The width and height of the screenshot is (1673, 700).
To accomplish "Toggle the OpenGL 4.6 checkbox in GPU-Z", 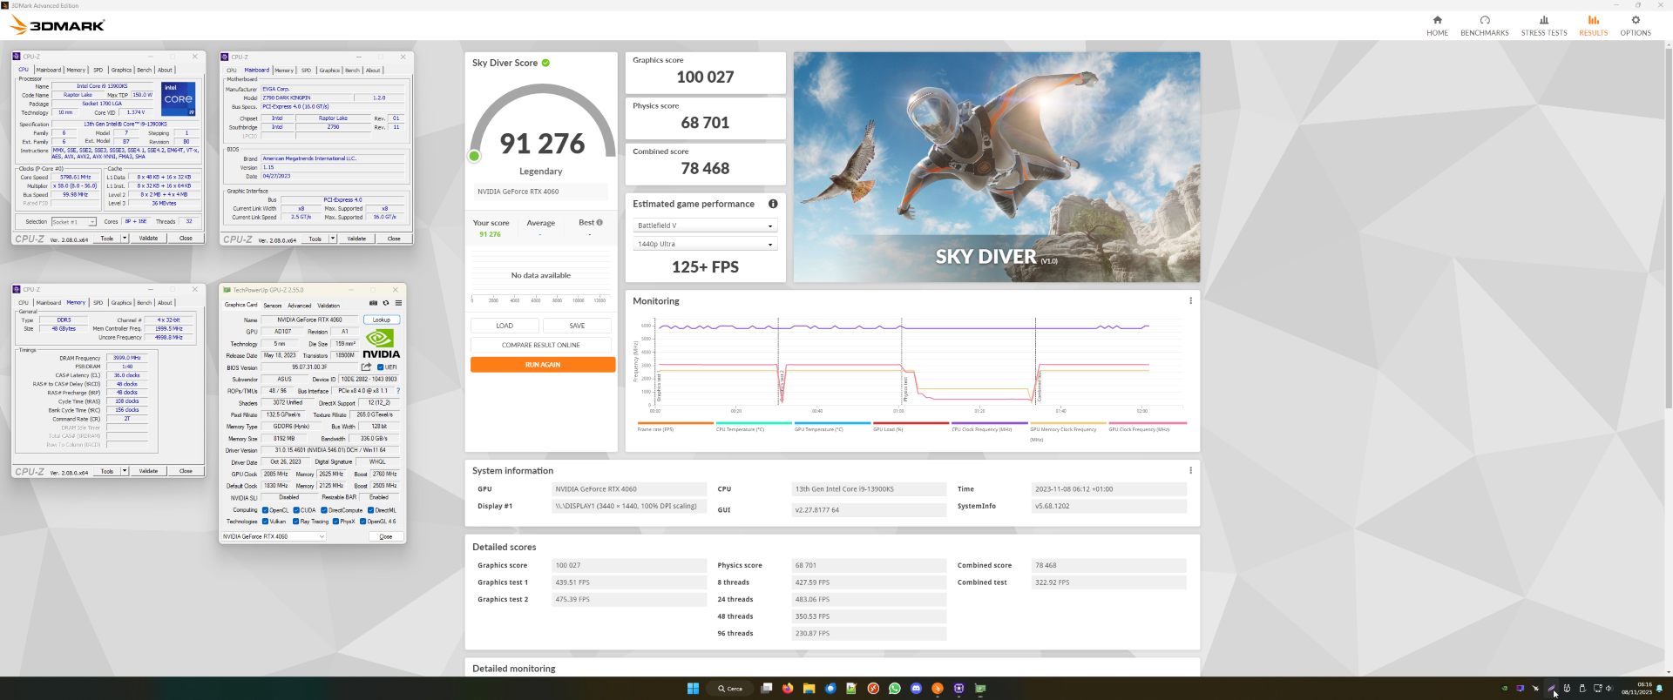I will point(362,522).
